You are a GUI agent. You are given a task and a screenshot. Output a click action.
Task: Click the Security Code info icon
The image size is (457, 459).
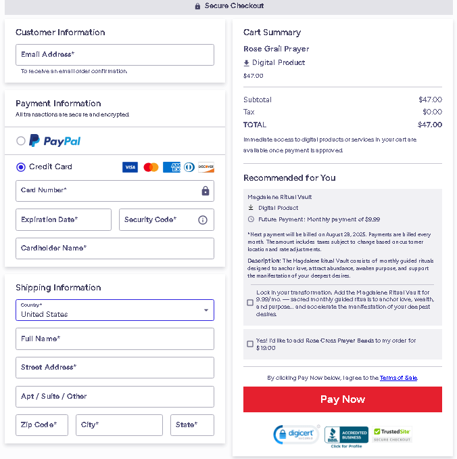pos(202,220)
